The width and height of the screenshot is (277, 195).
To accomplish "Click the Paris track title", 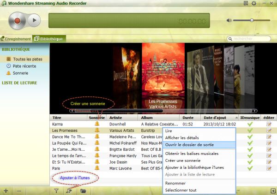I will 56,168.
